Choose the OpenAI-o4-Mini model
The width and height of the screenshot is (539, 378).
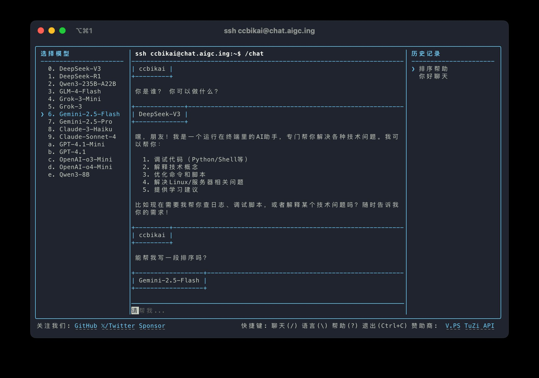point(80,167)
